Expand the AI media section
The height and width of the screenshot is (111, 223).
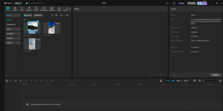13,34
